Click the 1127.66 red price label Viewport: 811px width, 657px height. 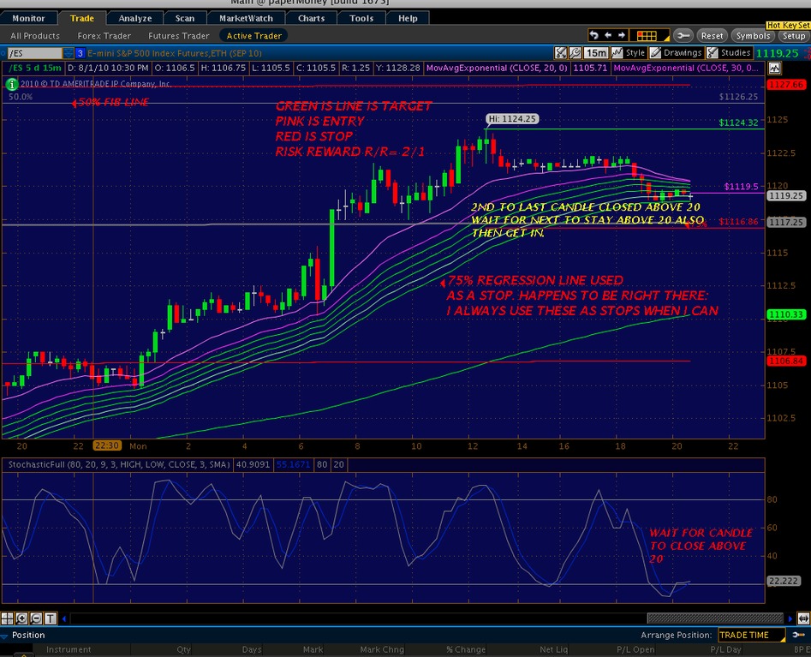[x=785, y=84]
